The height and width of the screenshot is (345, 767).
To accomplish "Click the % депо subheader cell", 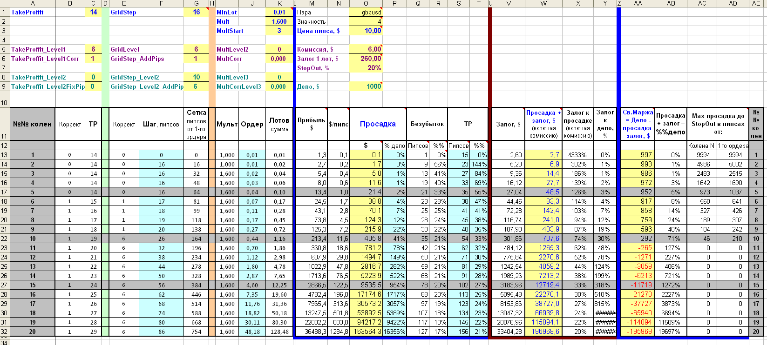I will click(x=394, y=146).
